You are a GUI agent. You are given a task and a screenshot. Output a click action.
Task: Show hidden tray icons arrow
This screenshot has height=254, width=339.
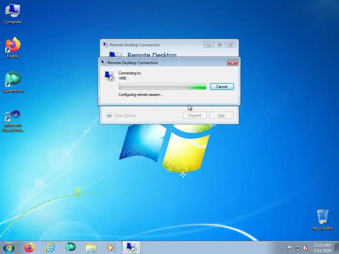(x=281, y=248)
